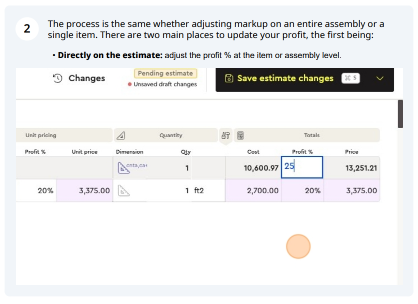418x304 pixels.
Task: Click the Pending estimate status badge
Action: tap(165, 74)
